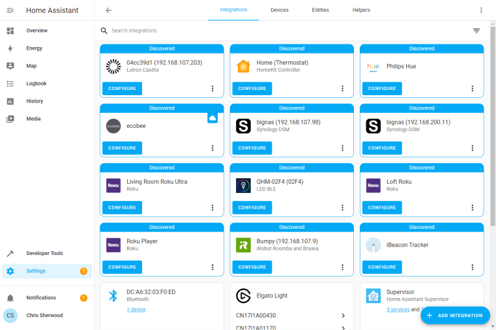The image size is (496, 330).
Task: Configure the Lutron Caséta integration
Action: click(x=122, y=89)
